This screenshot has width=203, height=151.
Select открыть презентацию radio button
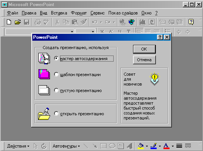(x=56, y=113)
